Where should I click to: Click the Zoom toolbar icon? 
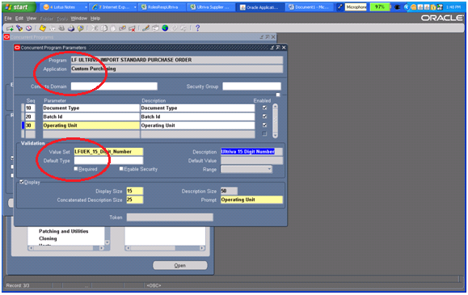[155, 28]
